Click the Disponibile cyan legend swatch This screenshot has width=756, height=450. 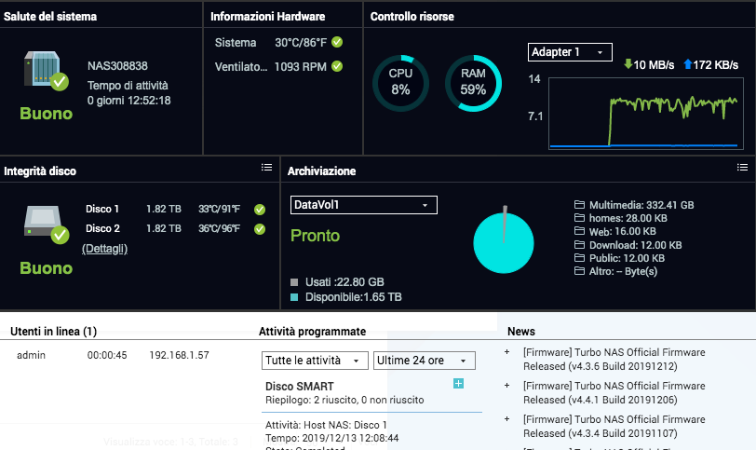coord(295,297)
